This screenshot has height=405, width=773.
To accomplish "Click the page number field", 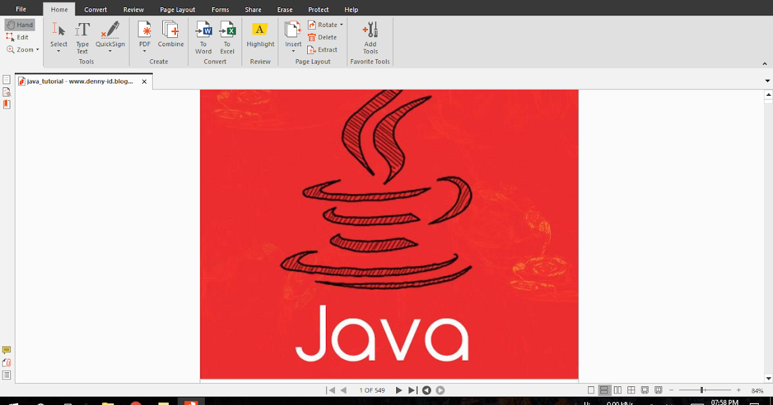I will (x=371, y=390).
